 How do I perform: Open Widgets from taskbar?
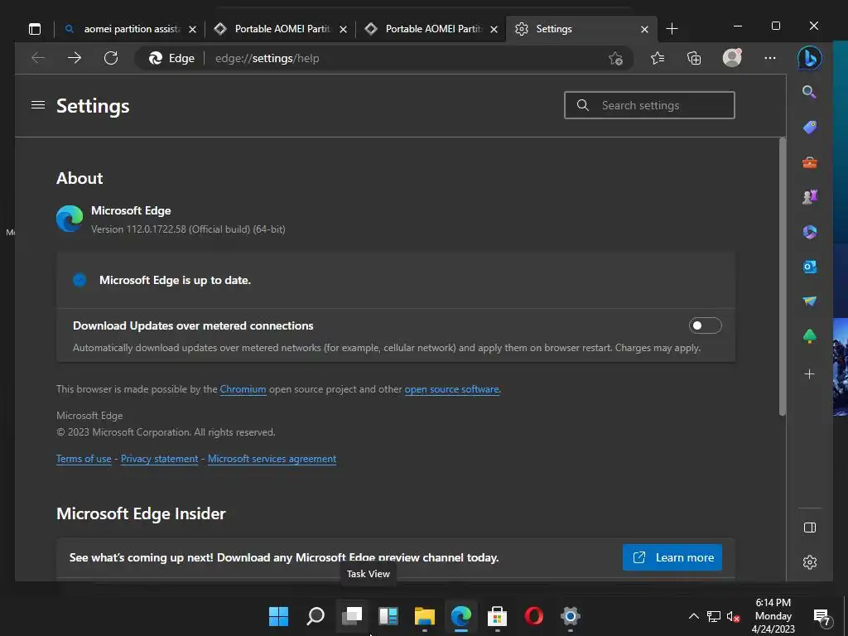pyautogui.click(x=388, y=615)
